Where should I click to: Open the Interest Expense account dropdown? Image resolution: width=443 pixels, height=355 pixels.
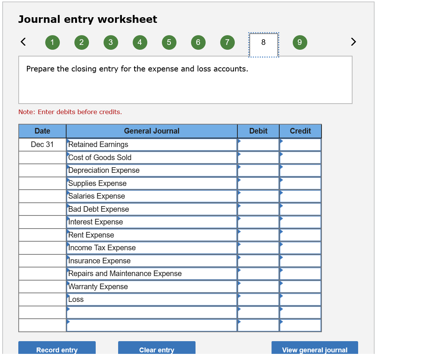[x=152, y=222]
